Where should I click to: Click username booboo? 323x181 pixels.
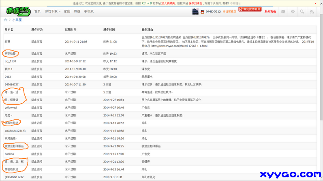click(x=9, y=154)
